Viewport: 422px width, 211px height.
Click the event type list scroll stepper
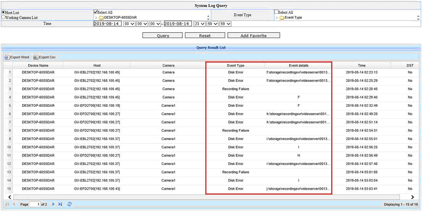pos(418,18)
